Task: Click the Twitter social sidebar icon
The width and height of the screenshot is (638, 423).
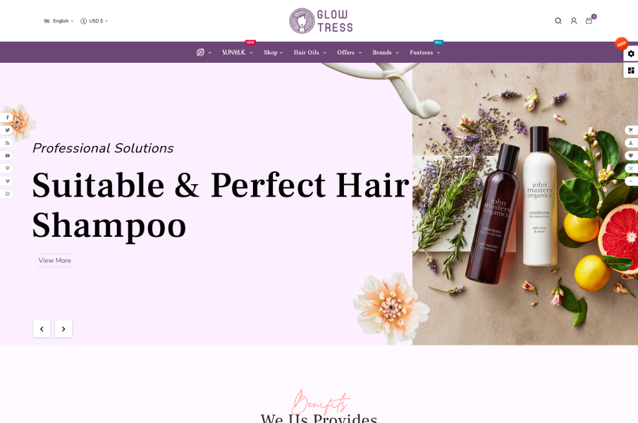Action: pos(7,130)
